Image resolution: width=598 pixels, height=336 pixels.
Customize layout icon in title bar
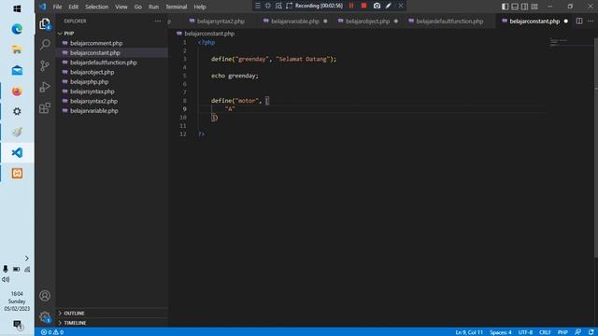click(534, 7)
